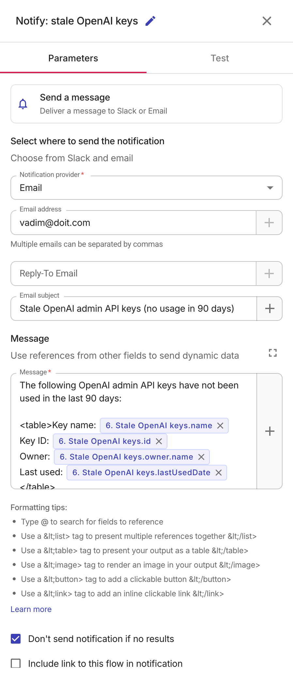
Task: Remove the Stale OpenAI keys.owner.name chip
Action: 201,457
